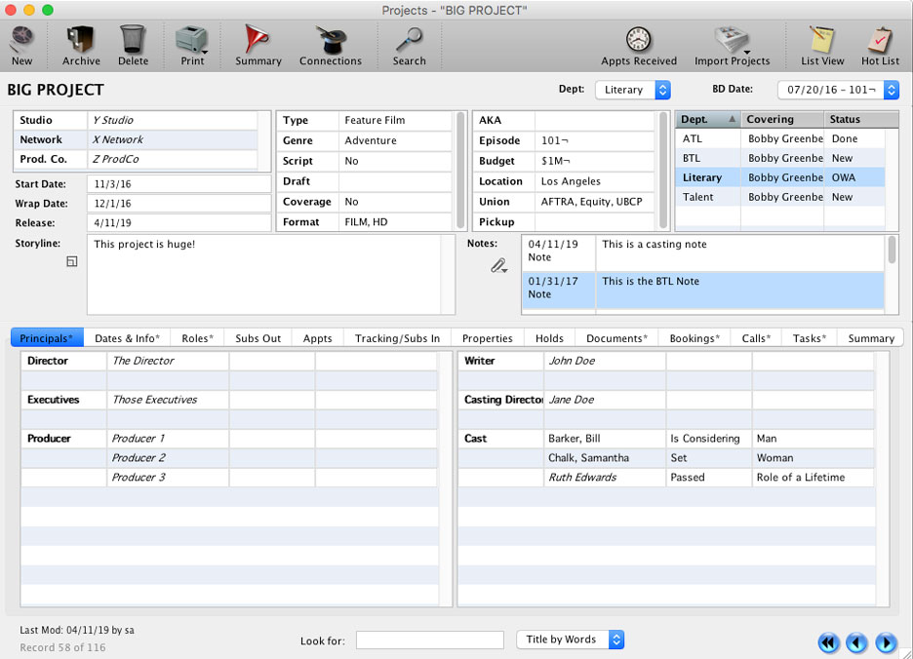This screenshot has width=913, height=659.
Task: Click the paperclip attachment icon by Notes
Action: tap(498, 266)
